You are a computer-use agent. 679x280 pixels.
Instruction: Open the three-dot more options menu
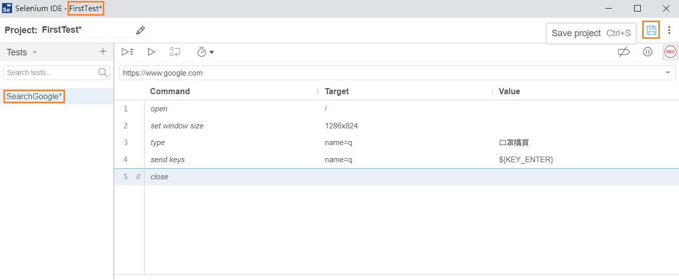pyautogui.click(x=669, y=30)
